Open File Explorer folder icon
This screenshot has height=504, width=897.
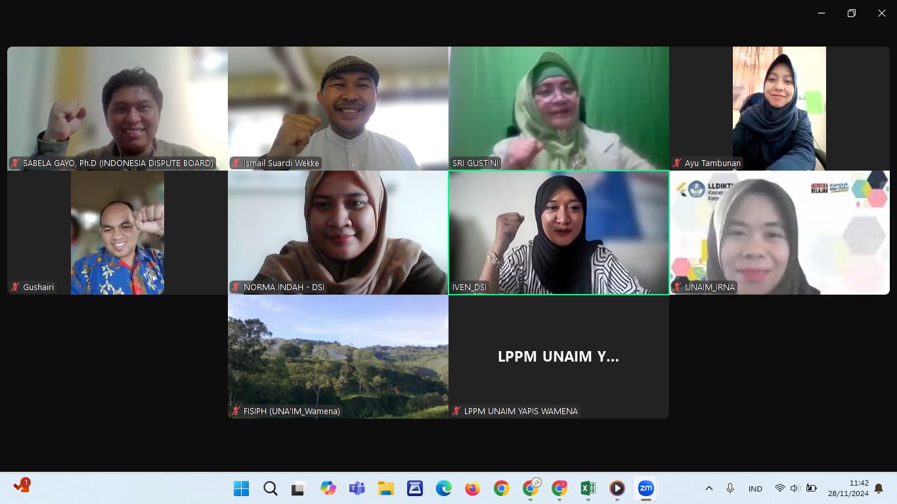pos(386,488)
